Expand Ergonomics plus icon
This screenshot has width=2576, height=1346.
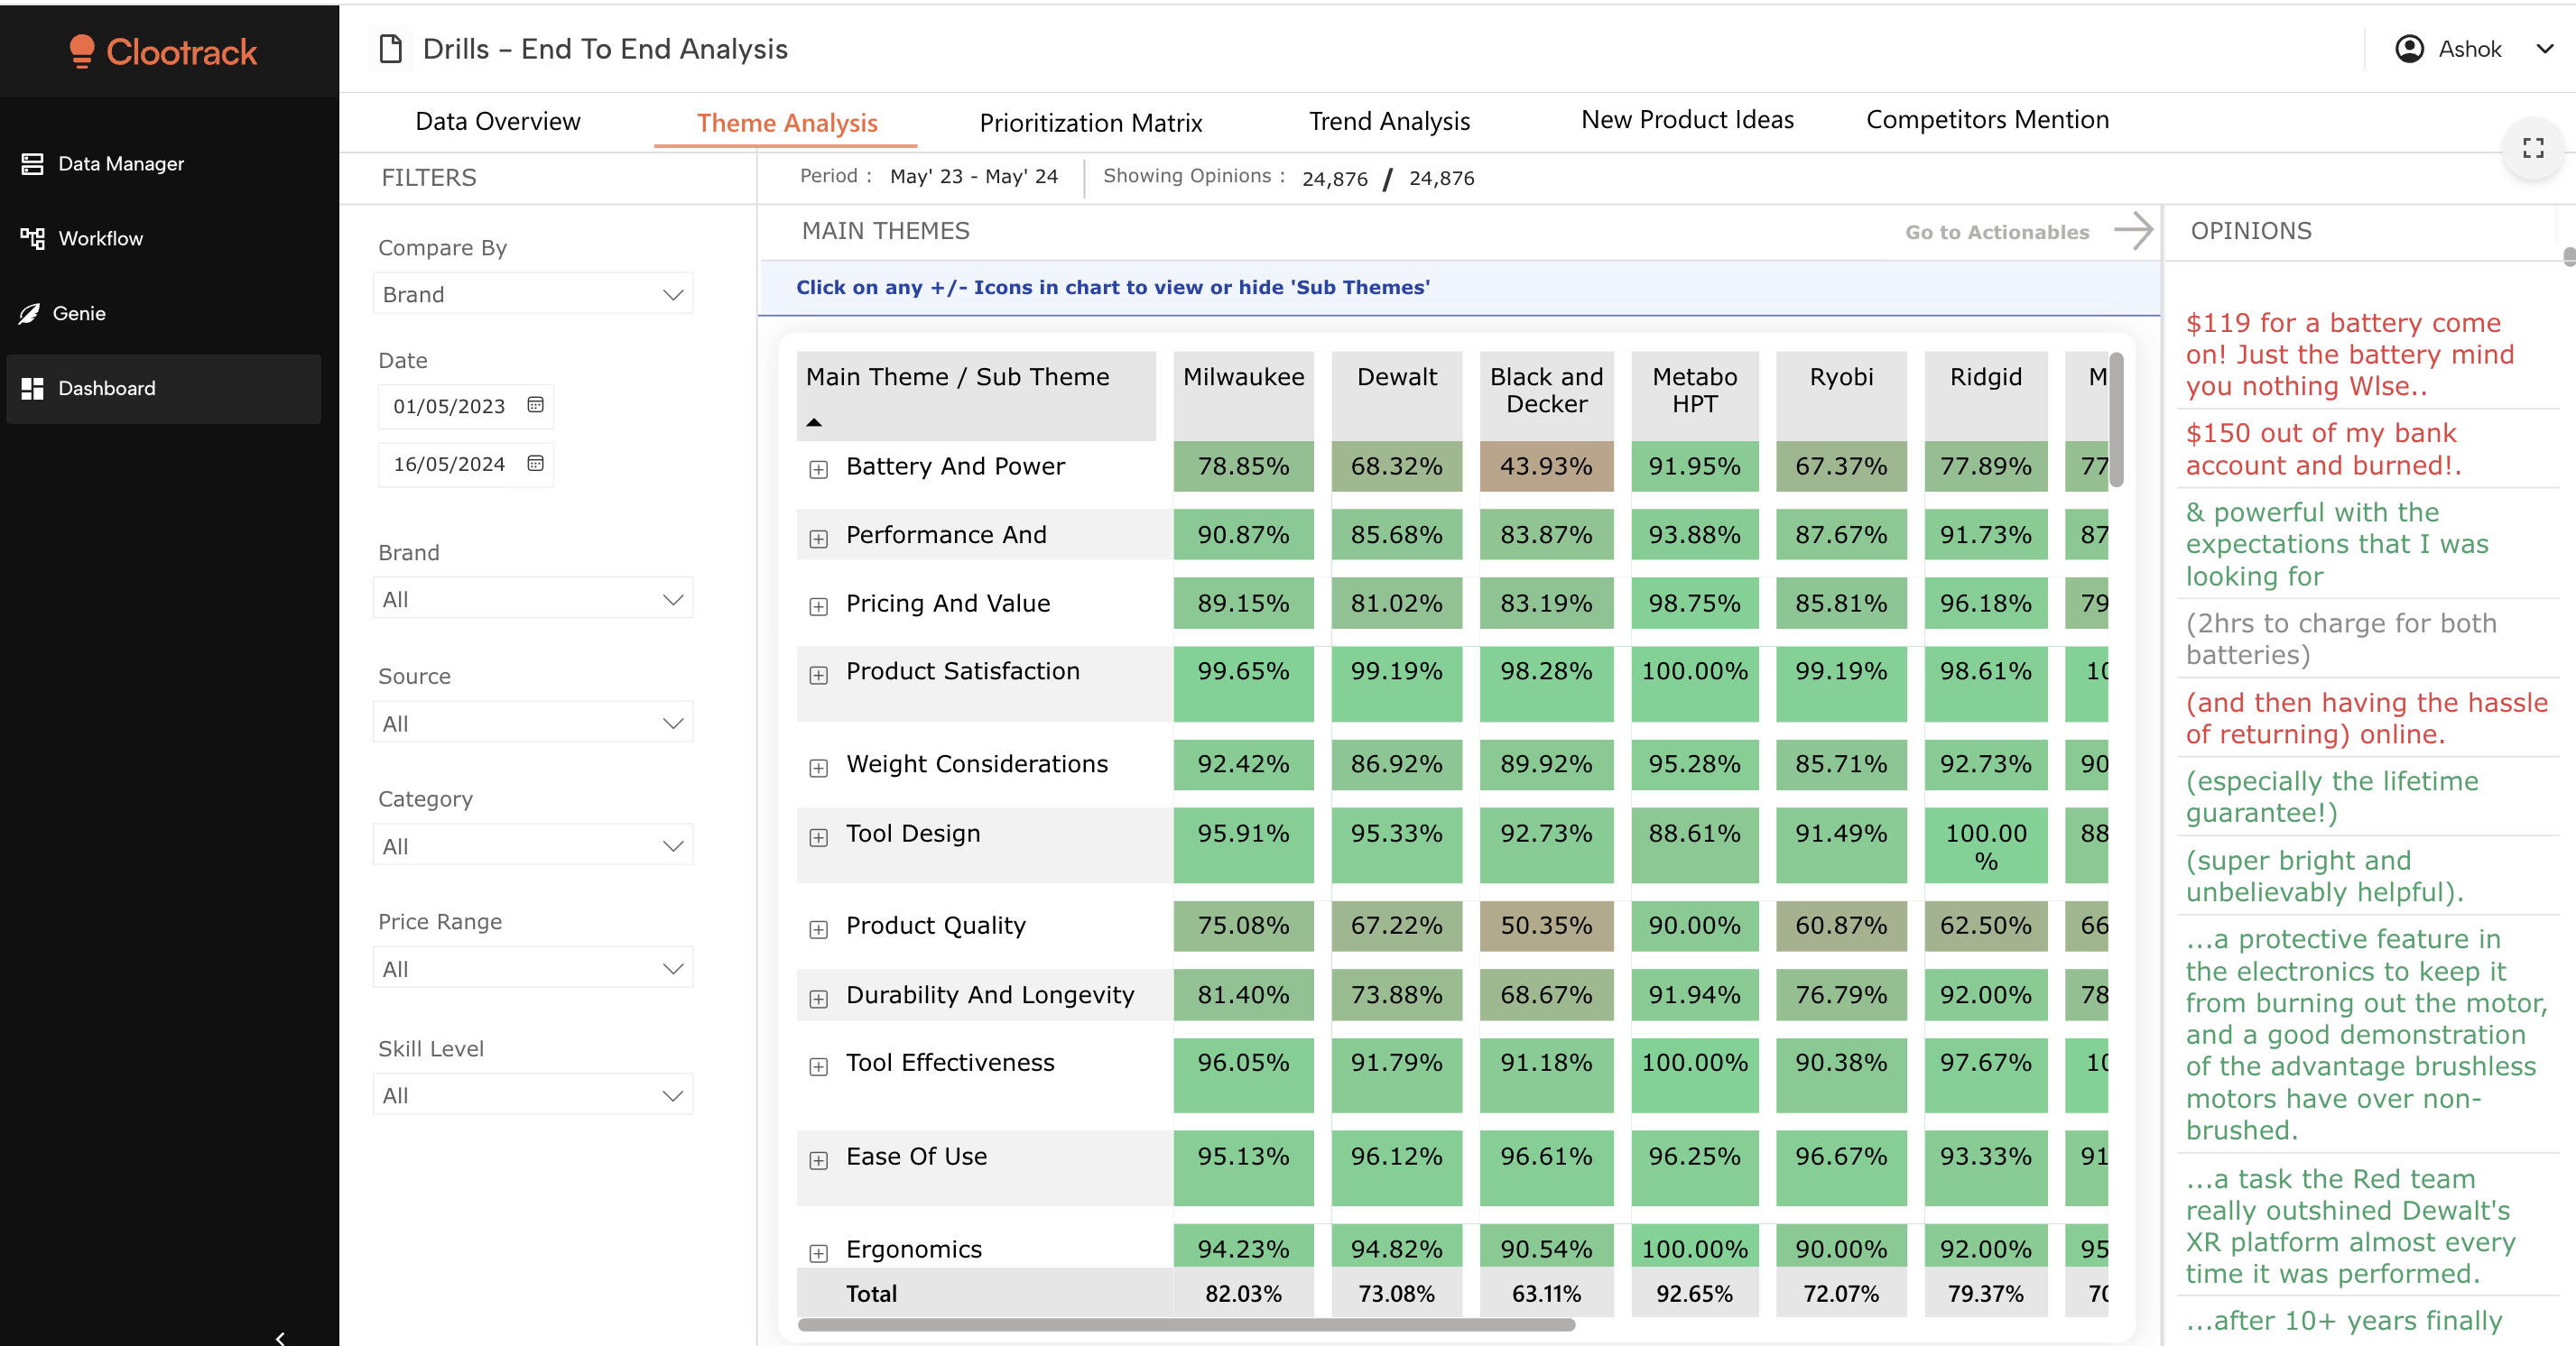[x=818, y=1252]
